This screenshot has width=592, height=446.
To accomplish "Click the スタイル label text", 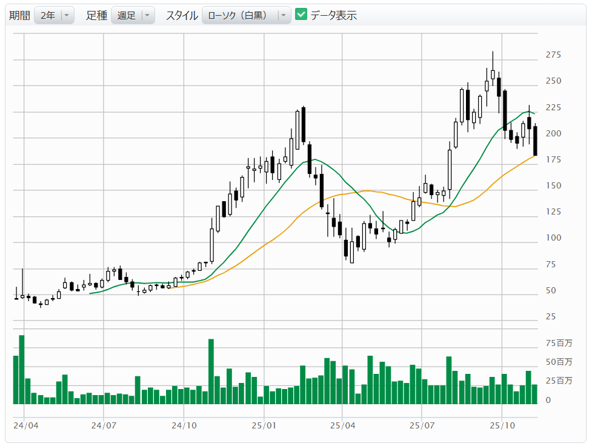I will coord(182,16).
